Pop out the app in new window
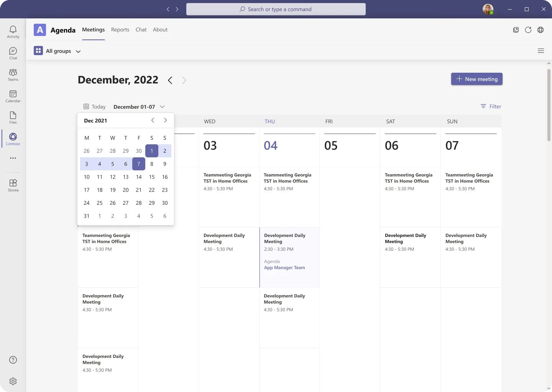This screenshot has height=392, width=552. [516, 30]
